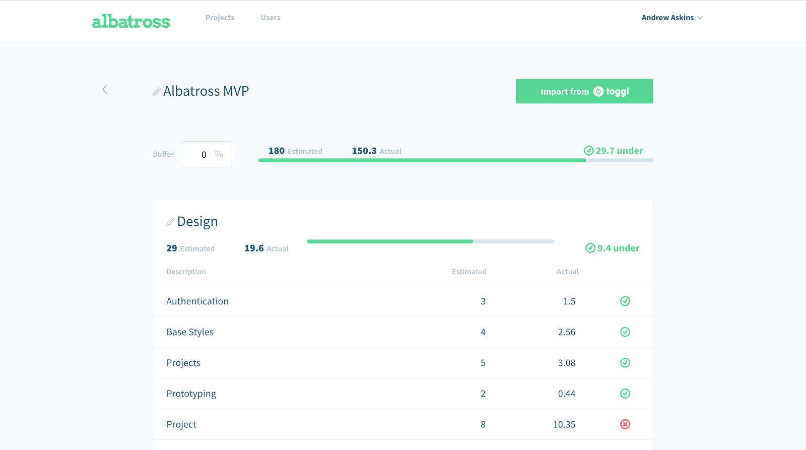This screenshot has height=450, width=806.
Task: Click the Authentication task description
Action: (197, 301)
